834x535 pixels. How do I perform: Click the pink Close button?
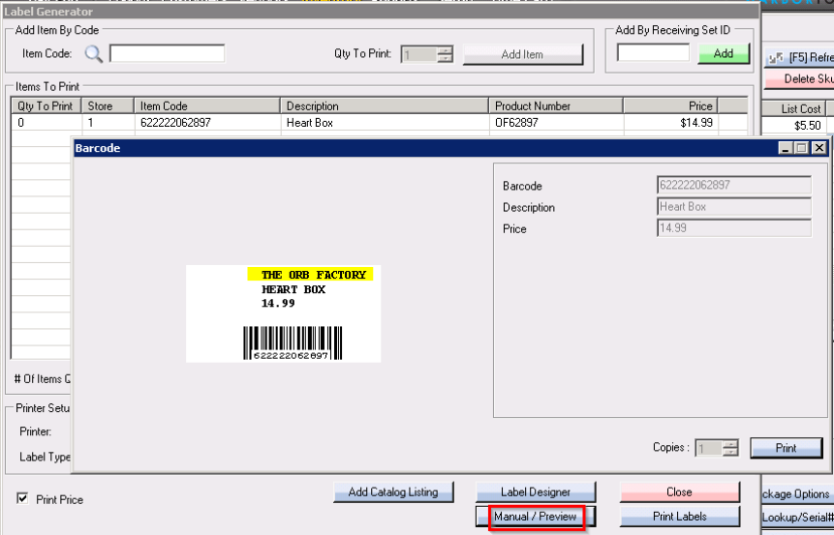point(680,492)
